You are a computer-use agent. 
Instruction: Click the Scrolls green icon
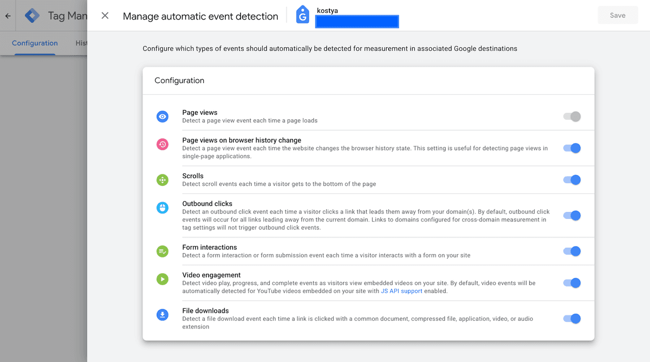[x=162, y=180]
